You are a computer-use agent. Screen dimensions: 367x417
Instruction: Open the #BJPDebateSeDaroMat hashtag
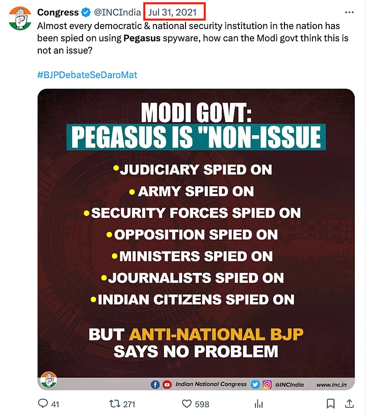87,75
